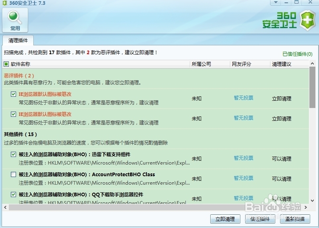Viewport: 319px width, 228px height.
Task: Uncheck 迅雷下载支持组件 BHO checkbox
Action: tap(13, 154)
